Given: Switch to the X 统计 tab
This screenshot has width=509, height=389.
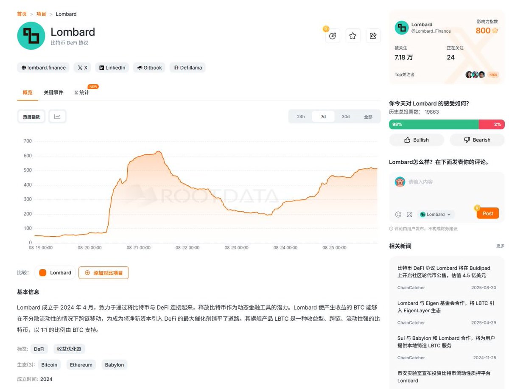Looking at the screenshot, I should click(81, 92).
